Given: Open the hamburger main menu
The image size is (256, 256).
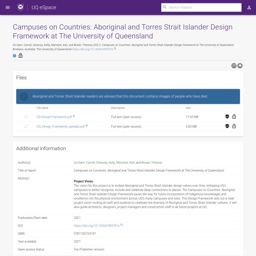Looking at the screenshot, I should tap(8, 7).
